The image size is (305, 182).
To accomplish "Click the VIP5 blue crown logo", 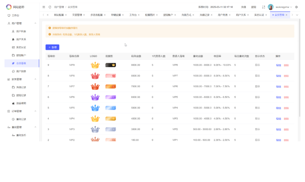I will [95, 108].
